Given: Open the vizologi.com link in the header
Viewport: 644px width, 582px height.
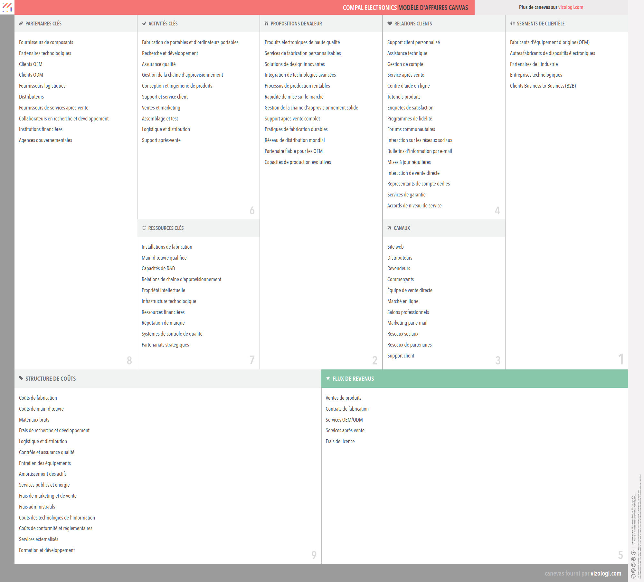Looking at the screenshot, I should [x=571, y=7].
